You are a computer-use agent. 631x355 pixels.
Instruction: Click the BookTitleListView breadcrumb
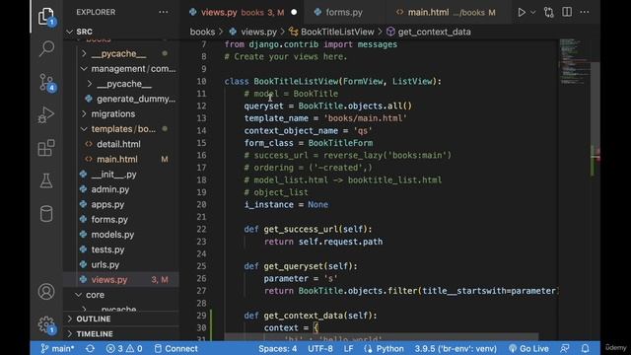(x=332, y=32)
